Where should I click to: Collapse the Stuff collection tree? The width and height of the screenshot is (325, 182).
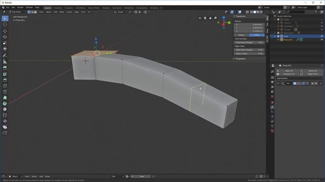tap(275, 36)
